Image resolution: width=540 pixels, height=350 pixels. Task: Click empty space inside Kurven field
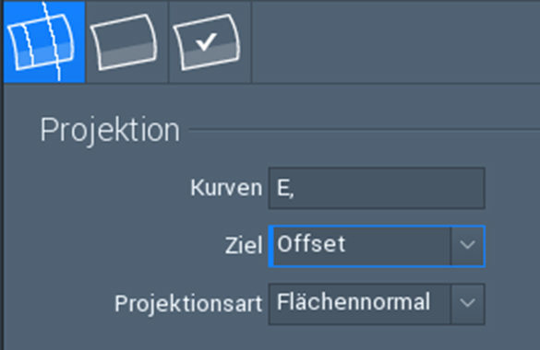390,188
